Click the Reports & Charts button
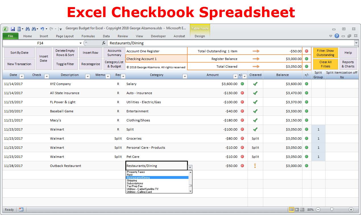This screenshot has width=361, height=215. (348, 64)
